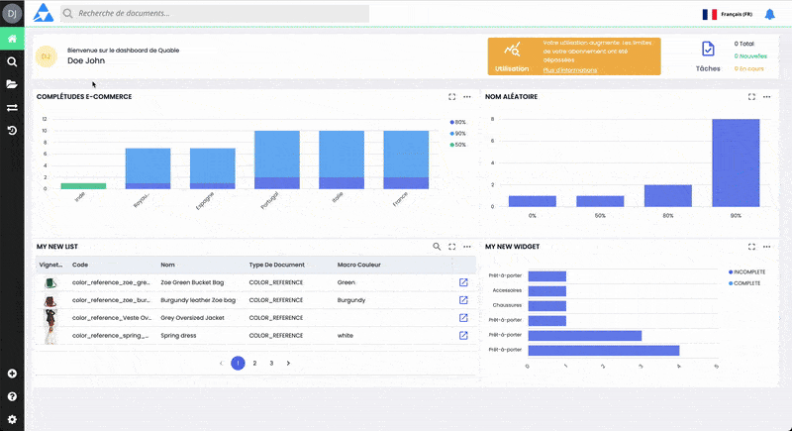Click the previous page arrow

[221, 363]
